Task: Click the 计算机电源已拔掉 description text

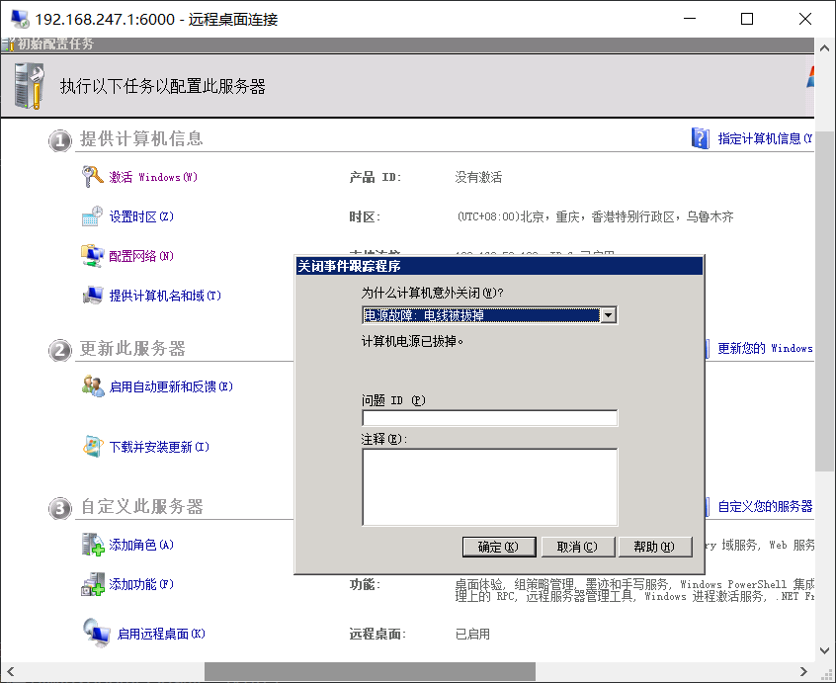Action: click(x=413, y=341)
